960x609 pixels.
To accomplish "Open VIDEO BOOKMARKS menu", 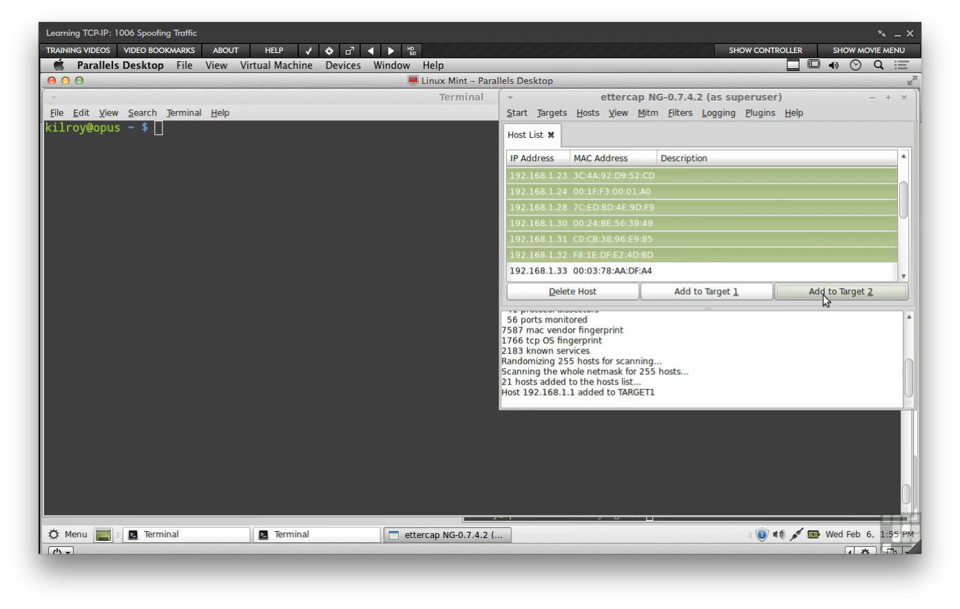I will pyautogui.click(x=159, y=50).
